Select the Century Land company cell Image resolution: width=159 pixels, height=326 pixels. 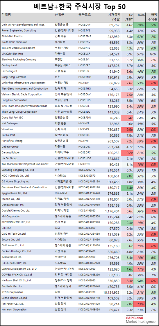[10, 65]
